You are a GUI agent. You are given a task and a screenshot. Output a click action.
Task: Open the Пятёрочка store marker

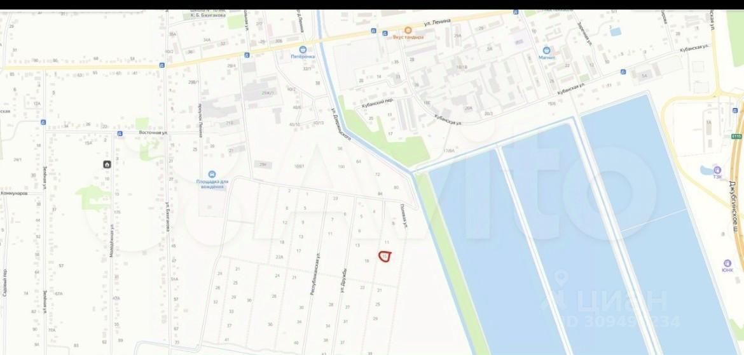pos(303,50)
